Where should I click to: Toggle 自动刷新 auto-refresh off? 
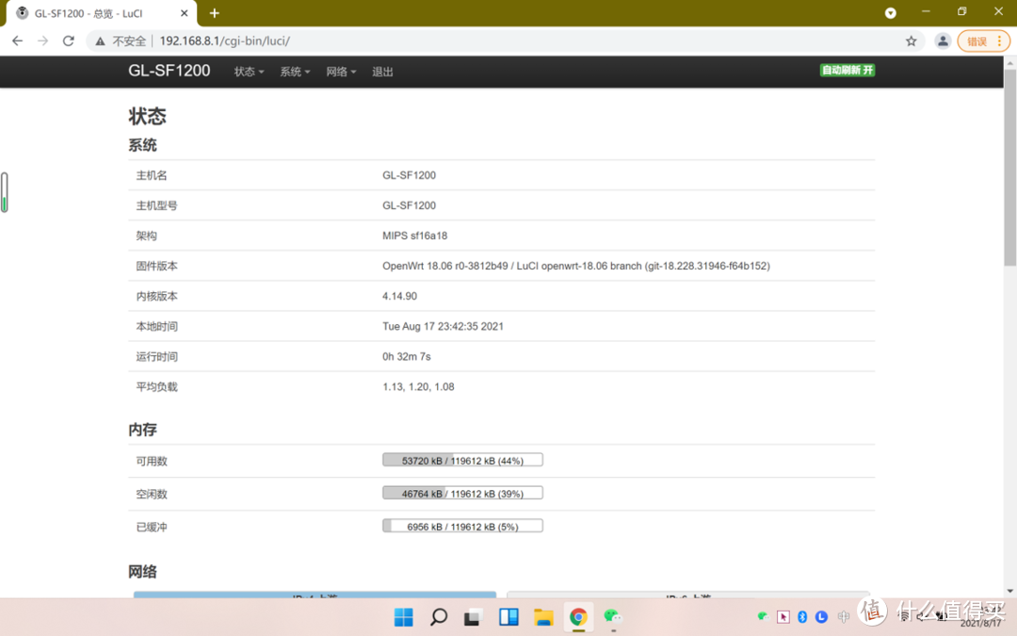[846, 70]
